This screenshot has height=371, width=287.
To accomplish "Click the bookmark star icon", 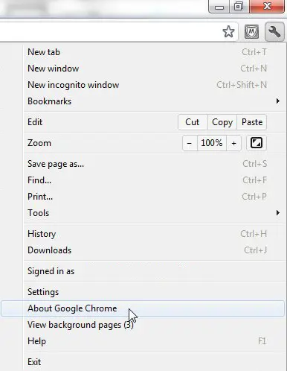I will coord(228,32).
